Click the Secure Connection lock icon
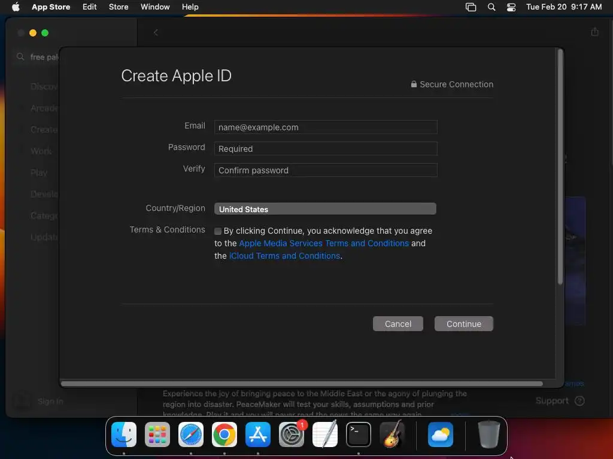613x459 pixels. [x=414, y=84]
